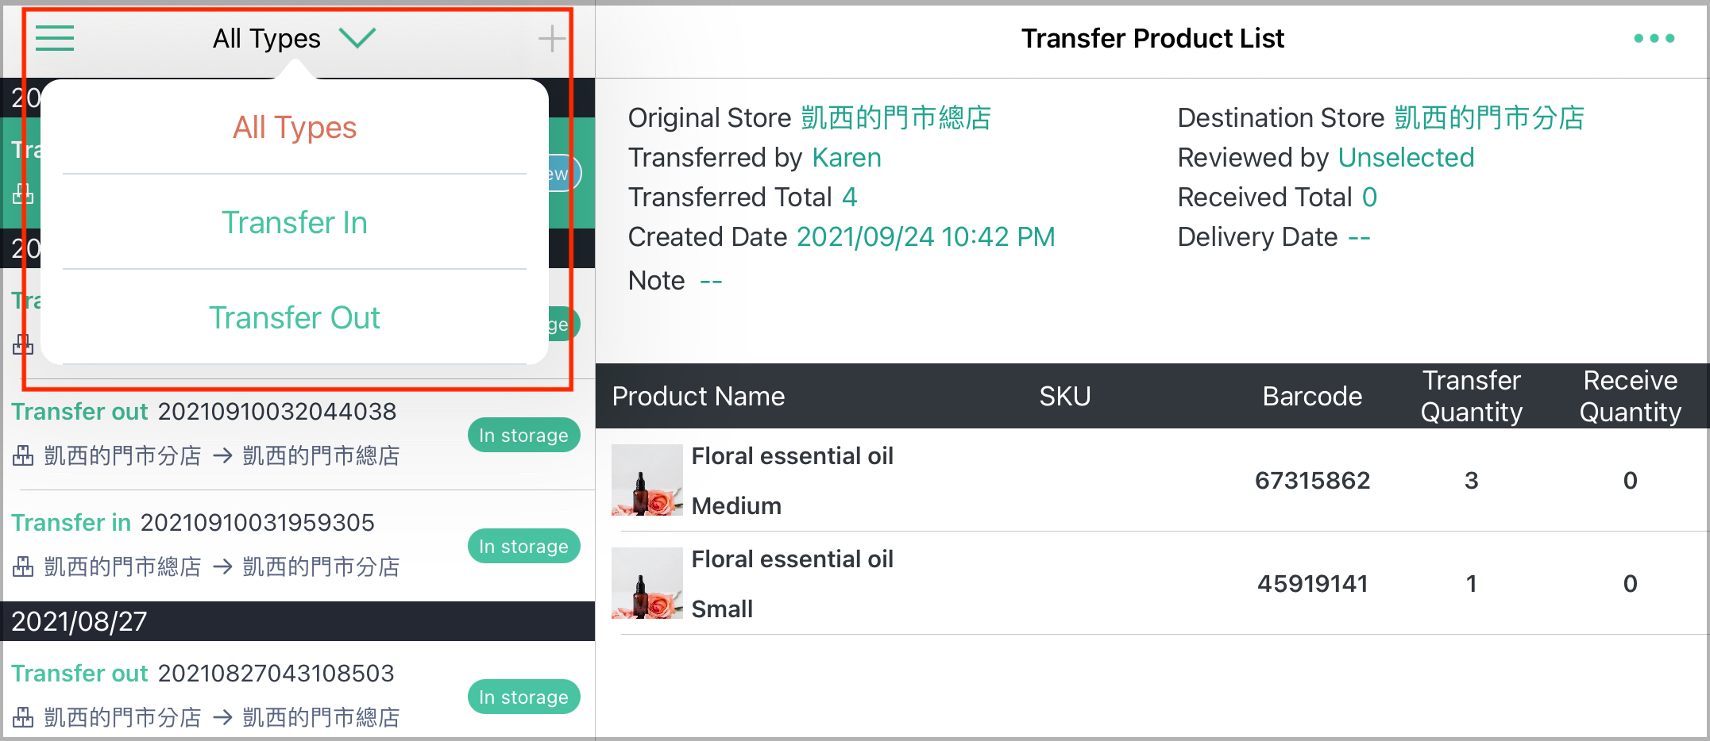This screenshot has width=1710, height=741.
Task: Click arrow icon in transfer 20210827043108503 row
Action: (222, 718)
